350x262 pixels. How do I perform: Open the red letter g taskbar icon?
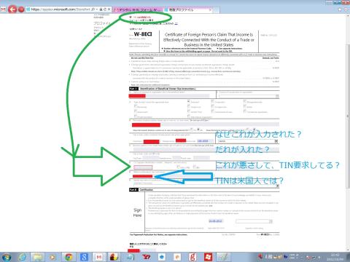pyautogui.click(x=192, y=257)
